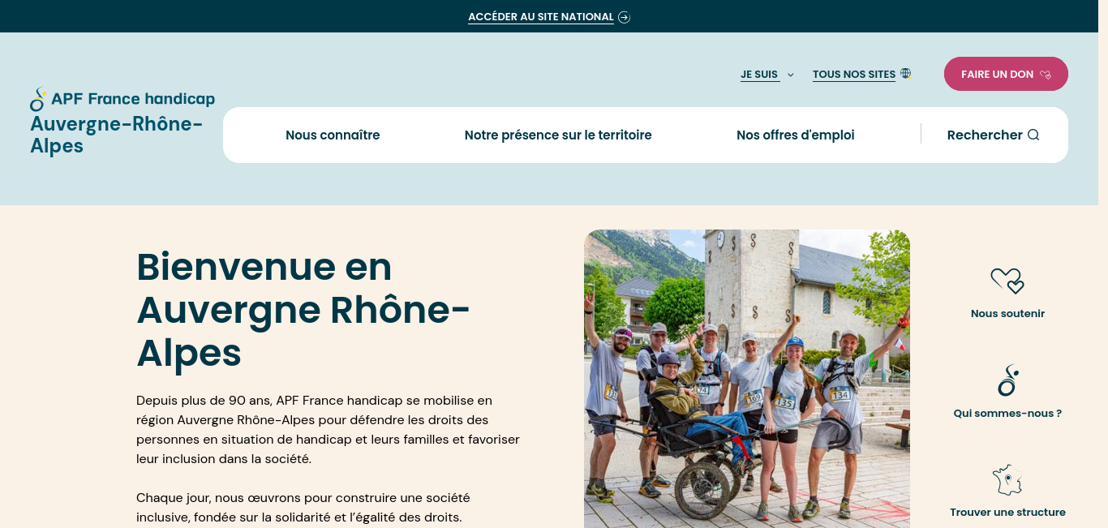The height and width of the screenshot is (528, 1108).
Task: Open the Nous connaître menu
Action: coord(333,135)
